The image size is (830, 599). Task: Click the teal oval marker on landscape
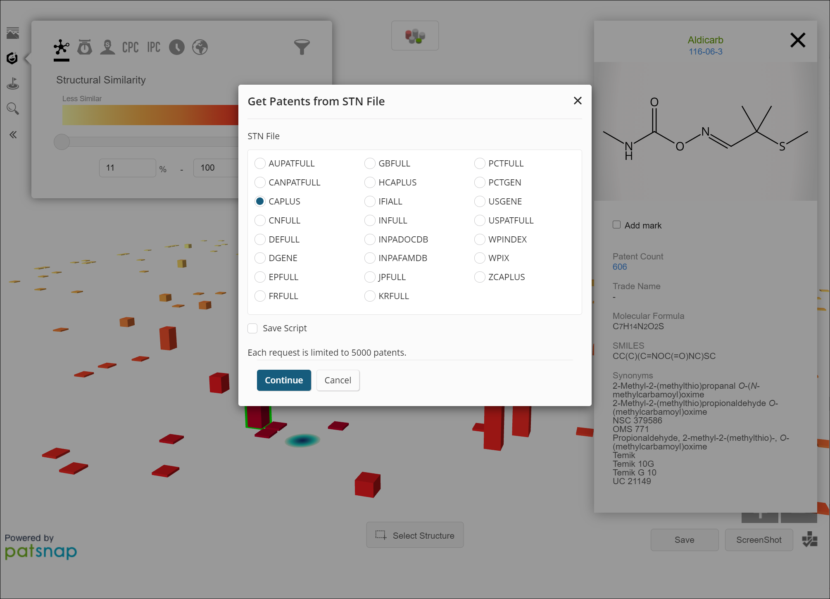pyautogui.click(x=302, y=441)
